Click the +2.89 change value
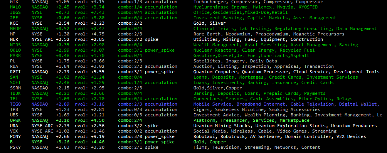The height and width of the screenshot is (153, 387). (63, 104)
